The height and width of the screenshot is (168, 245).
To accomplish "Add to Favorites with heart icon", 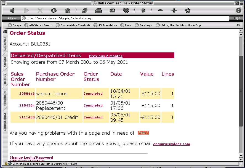I will coord(126,11).
